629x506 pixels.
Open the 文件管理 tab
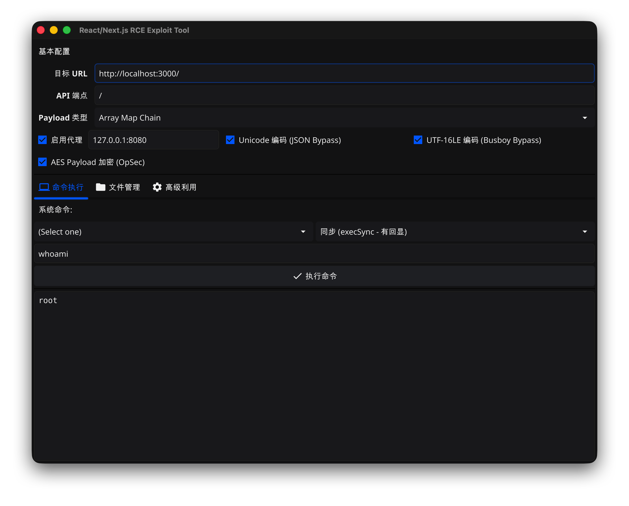[118, 187]
